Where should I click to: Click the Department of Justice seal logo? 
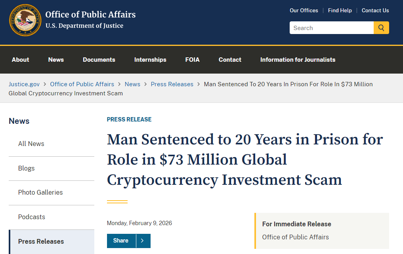[x=25, y=20]
